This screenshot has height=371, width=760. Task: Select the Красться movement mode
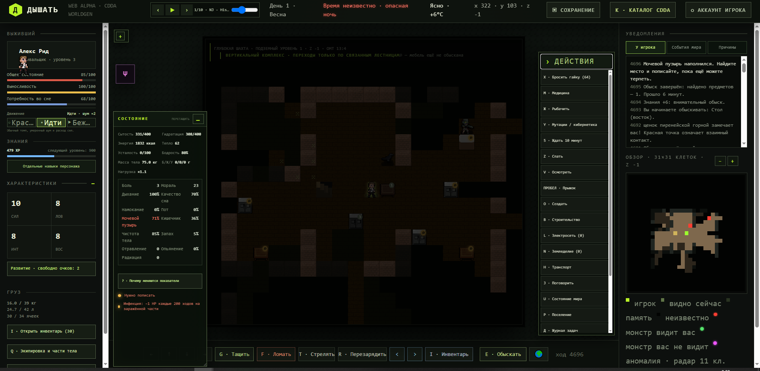pyautogui.click(x=21, y=123)
